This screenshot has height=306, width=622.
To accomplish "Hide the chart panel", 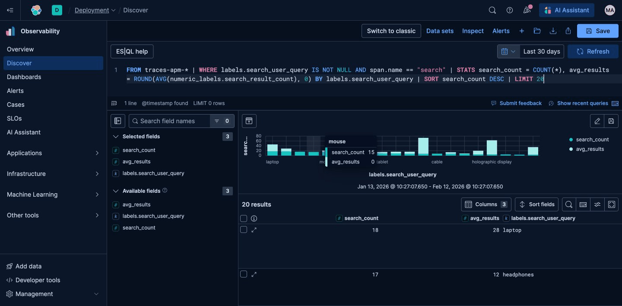I will pos(249,121).
